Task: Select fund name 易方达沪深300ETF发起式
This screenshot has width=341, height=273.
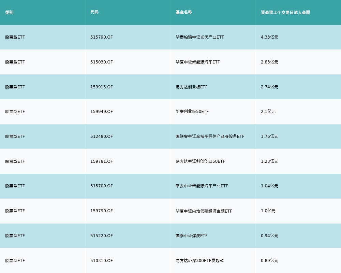Action: (x=199, y=261)
